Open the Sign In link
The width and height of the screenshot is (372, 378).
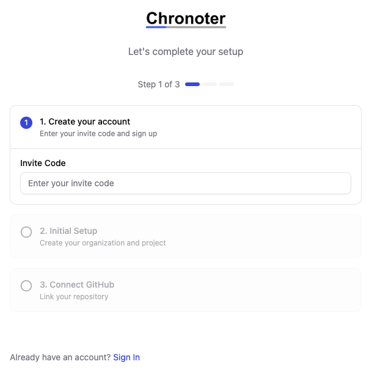(x=126, y=357)
